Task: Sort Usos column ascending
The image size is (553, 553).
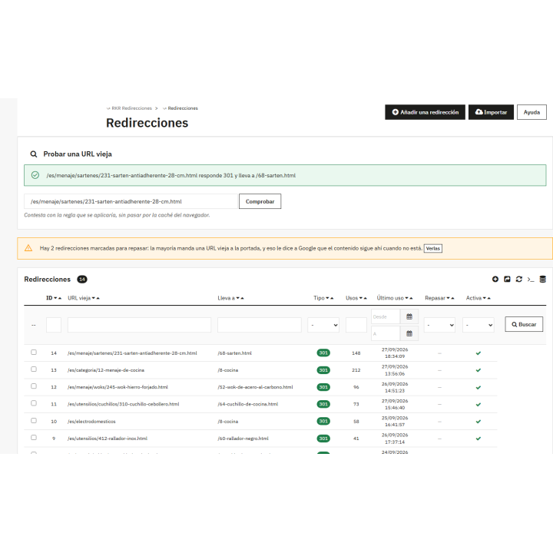Action: click(x=366, y=298)
